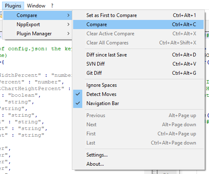Open the ? help menu

tap(52, 6)
